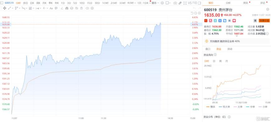Select 周 capital flow period
The image size is (271, 122).
tap(220, 61)
